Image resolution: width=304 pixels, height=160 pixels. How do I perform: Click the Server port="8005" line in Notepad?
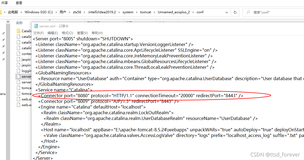tap(83, 39)
